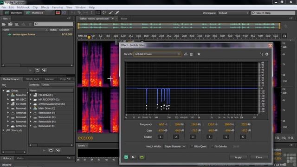Toggle loop preview in Notch Filter dialog
The width and height of the screenshot is (297, 167).
point(142,157)
